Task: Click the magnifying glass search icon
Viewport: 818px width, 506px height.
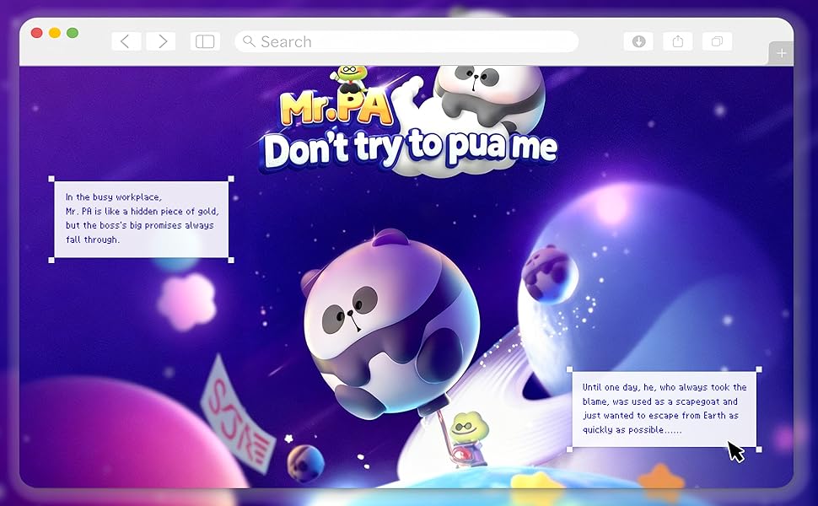Action: coord(250,41)
